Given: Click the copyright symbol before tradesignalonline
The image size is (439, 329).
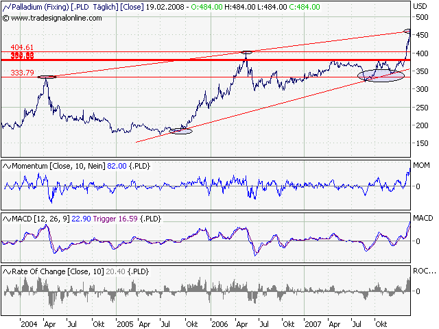Looking at the screenshot, I should (6, 15).
